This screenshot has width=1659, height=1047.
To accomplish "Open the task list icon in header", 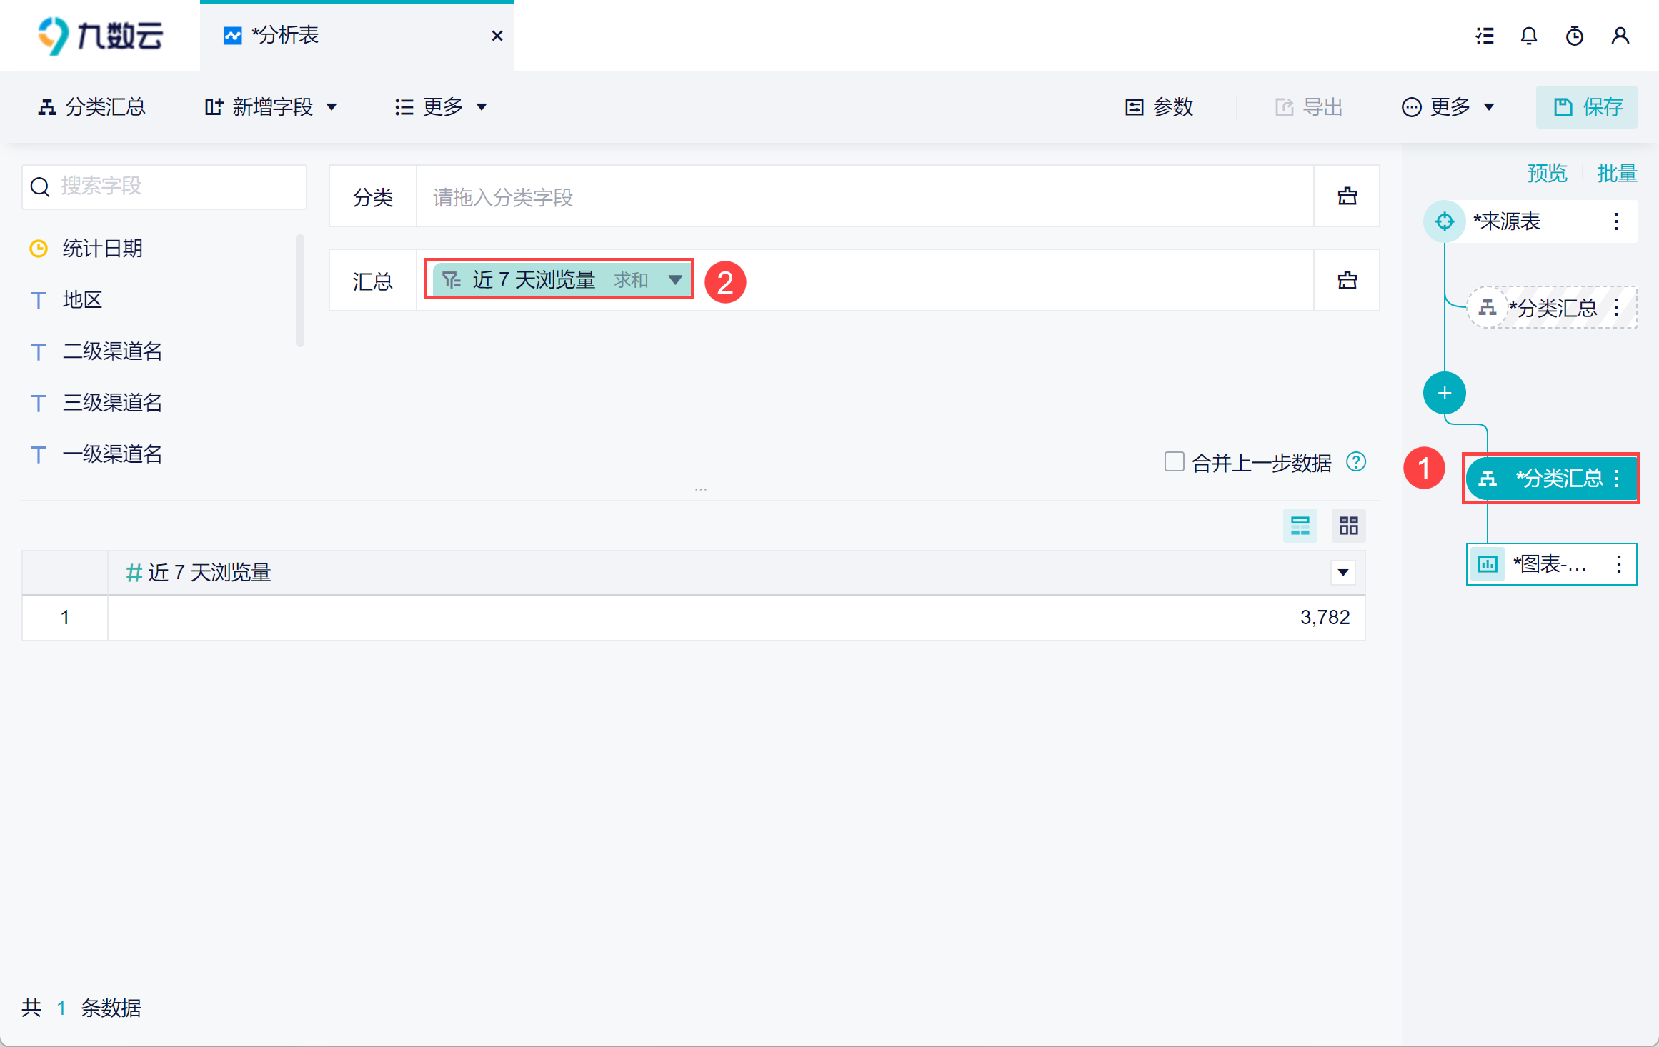I will (1485, 36).
